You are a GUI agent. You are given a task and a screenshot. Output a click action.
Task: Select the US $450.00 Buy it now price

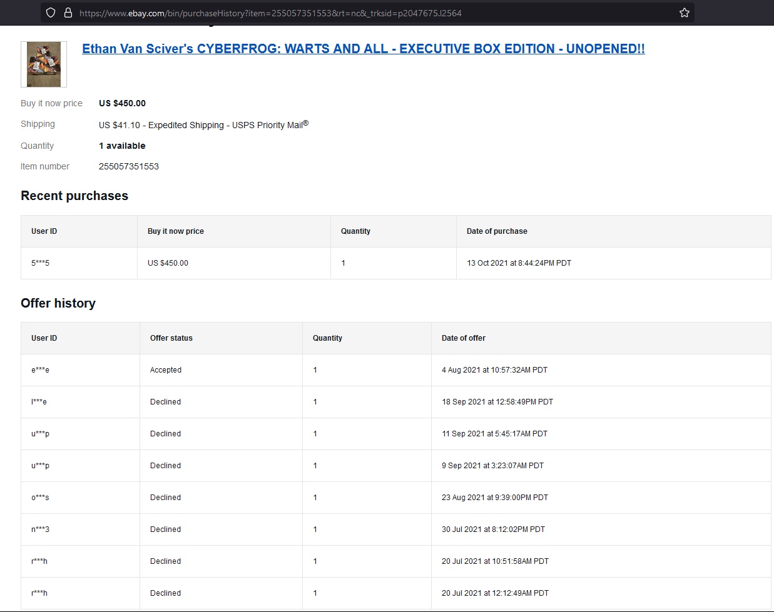point(122,103)
